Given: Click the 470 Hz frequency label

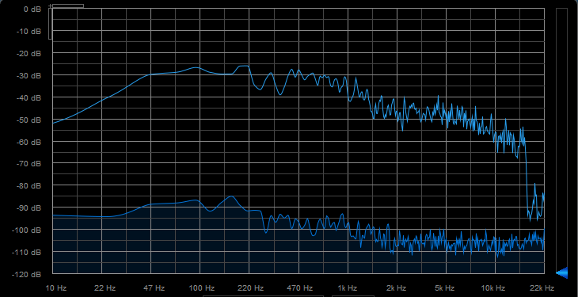Looking at the screenshot, I should [x=300, y=287].
